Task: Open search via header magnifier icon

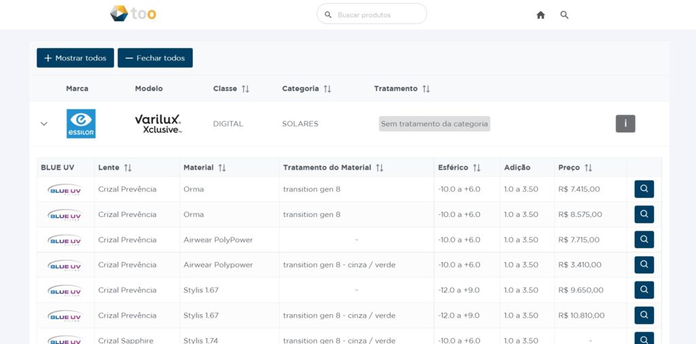Action: [564, 15]
